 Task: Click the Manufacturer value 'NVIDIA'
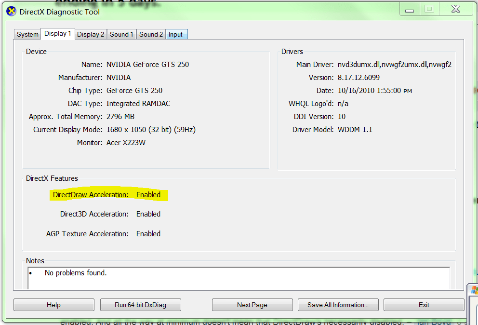(119, 78)
